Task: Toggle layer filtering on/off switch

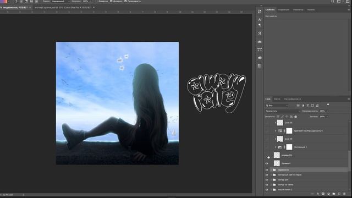Action: coord(328,105)
